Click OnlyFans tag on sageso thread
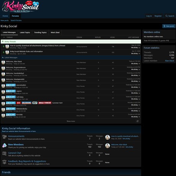Image resolution: width=176 pixels, height=176 pixels. 11,91
